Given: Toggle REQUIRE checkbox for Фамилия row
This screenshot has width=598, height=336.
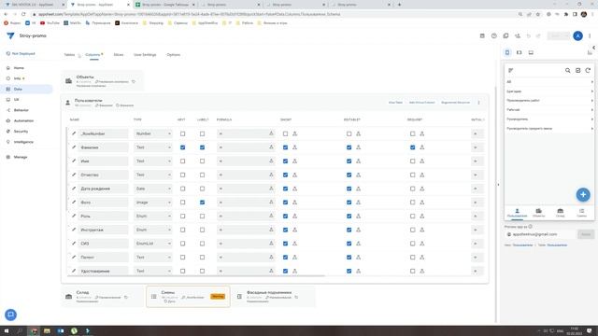Looking at the screenshot, I should pyautogui.click(x=412, y=147).
